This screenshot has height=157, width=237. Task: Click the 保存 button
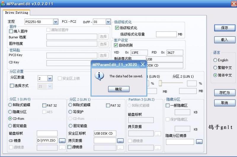point(225,28)
